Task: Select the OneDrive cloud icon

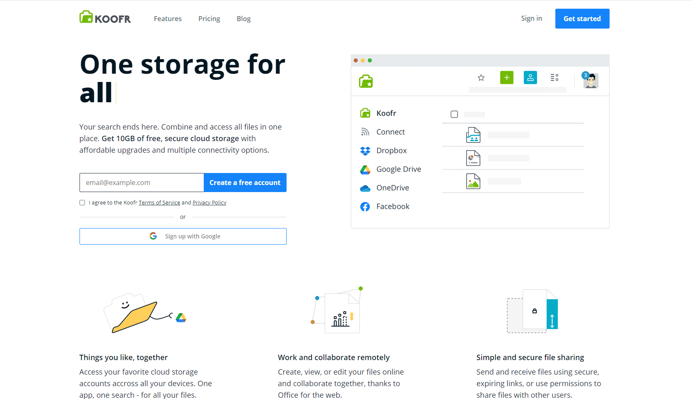Action: 365,188
